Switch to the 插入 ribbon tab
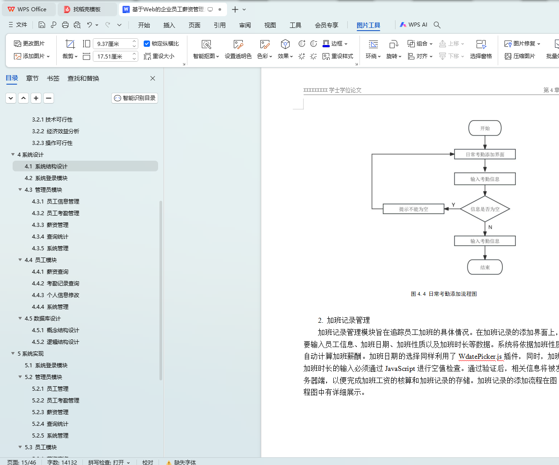 (169, 25)
